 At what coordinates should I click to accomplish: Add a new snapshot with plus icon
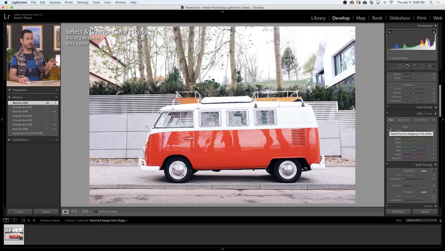coord(56,90)
